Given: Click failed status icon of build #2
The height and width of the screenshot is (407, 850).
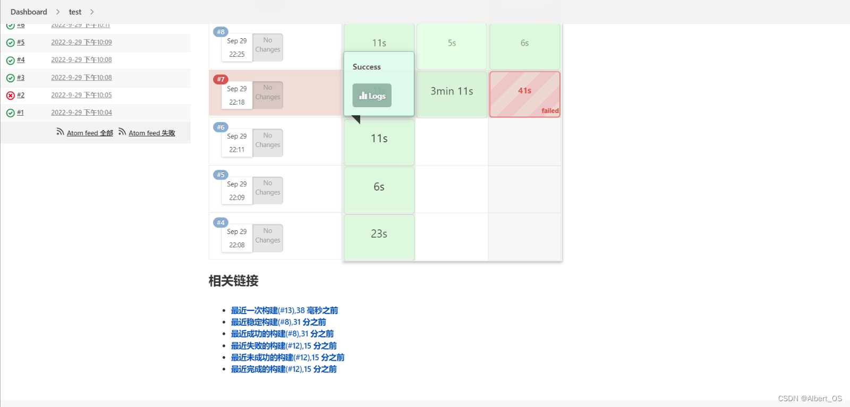Looking at the screenshot, I should point(10,96).
